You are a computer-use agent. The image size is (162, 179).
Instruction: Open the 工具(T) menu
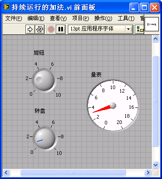[x=126, y=18]
